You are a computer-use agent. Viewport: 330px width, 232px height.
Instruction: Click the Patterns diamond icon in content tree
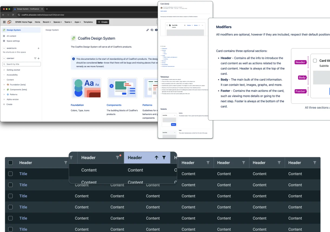(8, 94)
